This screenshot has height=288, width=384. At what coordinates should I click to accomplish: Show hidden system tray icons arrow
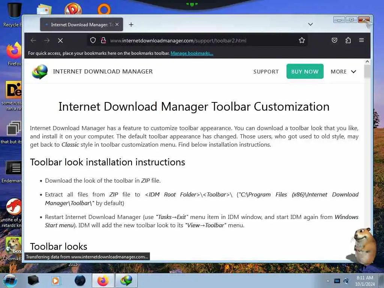click(x=328, y=281)
